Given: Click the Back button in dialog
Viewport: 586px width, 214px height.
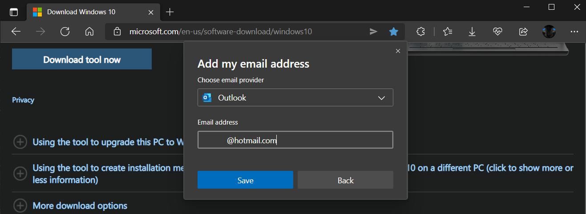Looking at the screenshot, I should click(x=345, y=180).
